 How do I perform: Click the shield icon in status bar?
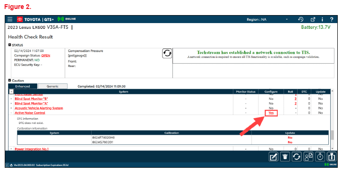[x=7, y=165]
